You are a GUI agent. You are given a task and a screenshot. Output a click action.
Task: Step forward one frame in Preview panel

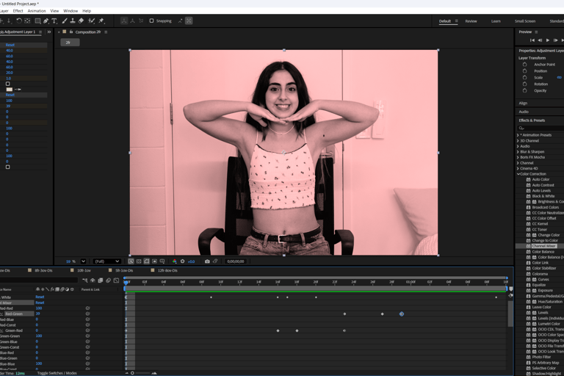coord(555,40)
